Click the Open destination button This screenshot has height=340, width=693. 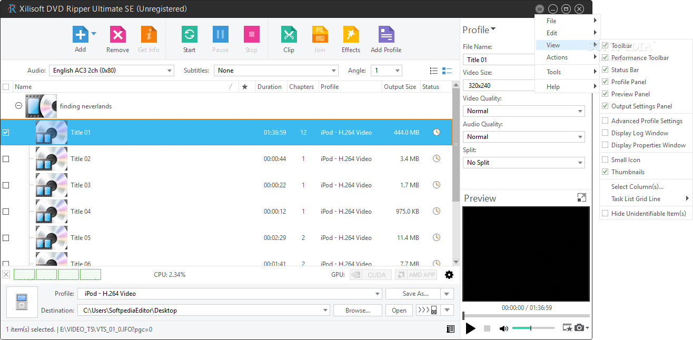pos(399,311)
